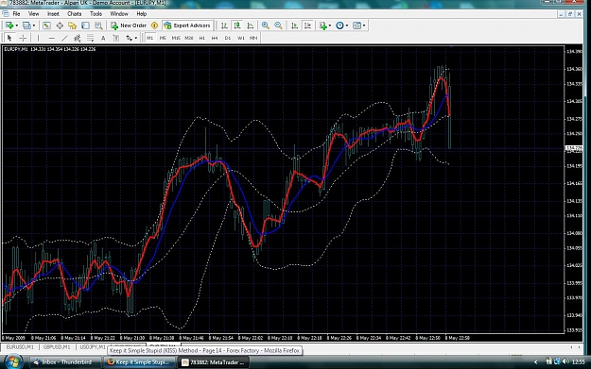This screenshot has height=369, width=591.
Task: Select the M1 timeframe
Action: point(150,38)
